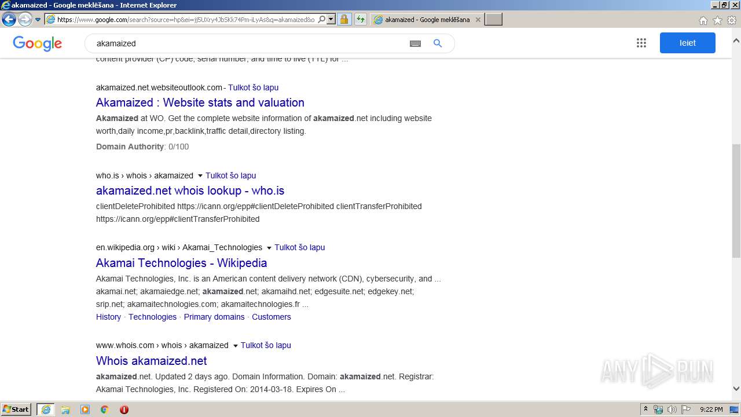This screenshot has height=417, width=741.
Task: Open a new blank tab
Action: click(x=493, y=20)
